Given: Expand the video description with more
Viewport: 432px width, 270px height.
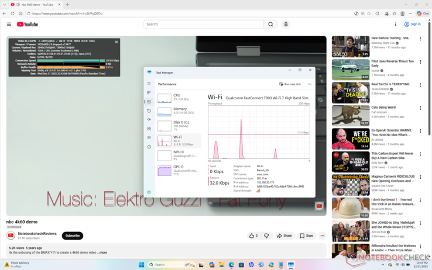Looking at the screenshot, I should [x=103, y=252].
